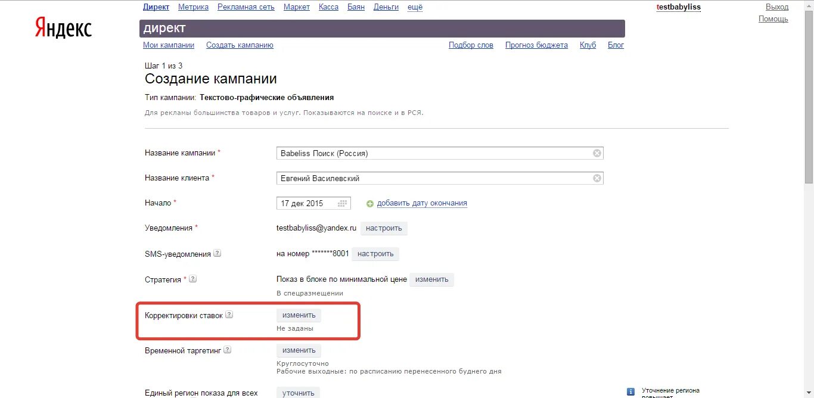Image resolution: width=814 pixels, height=398 pixels.
Task: Click Показ в блоке по минимальной цене text
Action: [x=341, y=279]
